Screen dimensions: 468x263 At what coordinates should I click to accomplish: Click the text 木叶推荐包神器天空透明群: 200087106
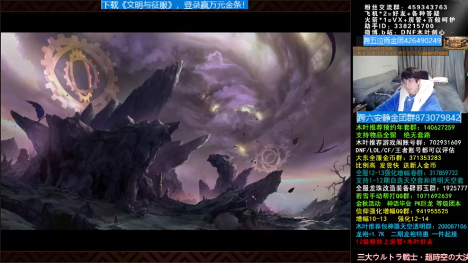[x=411, y=227]
